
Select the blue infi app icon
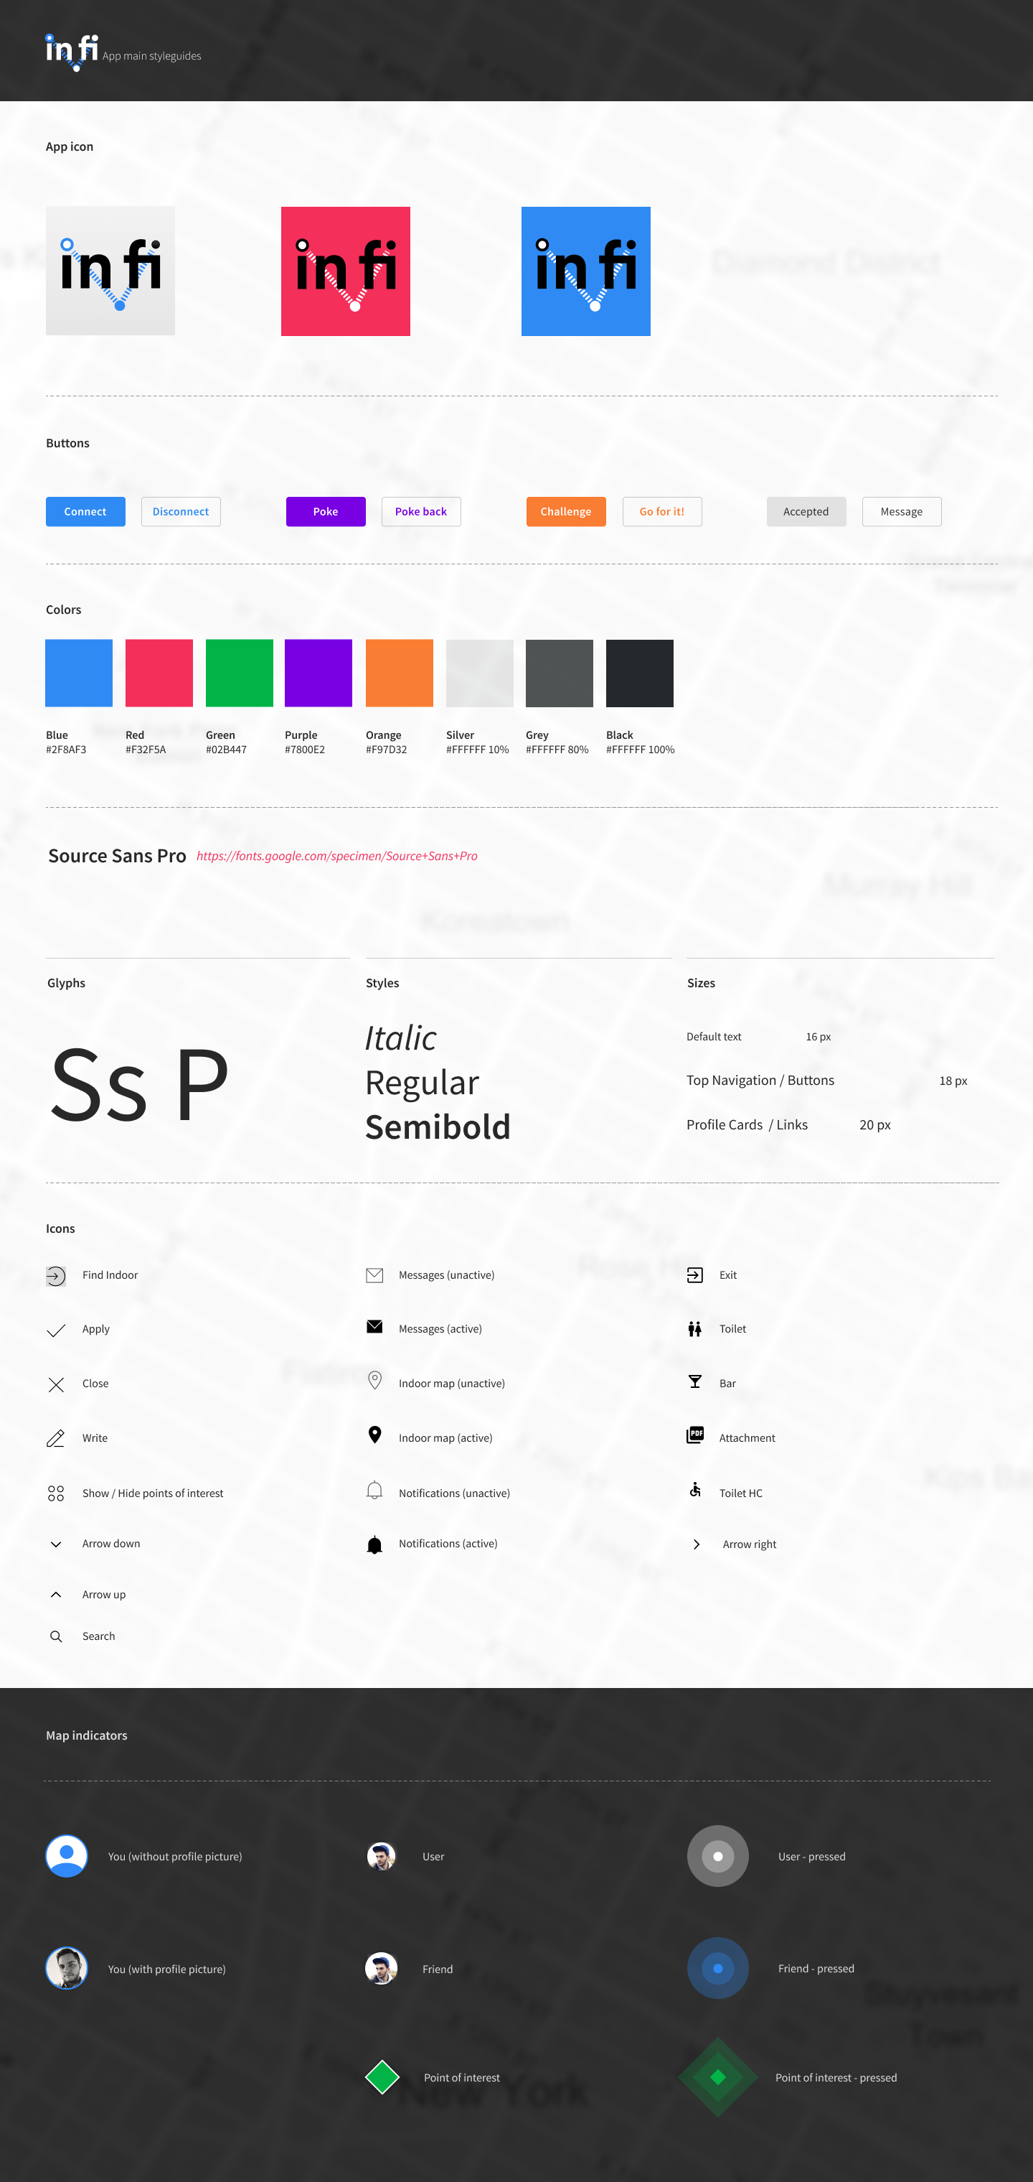tap(585, 271)
